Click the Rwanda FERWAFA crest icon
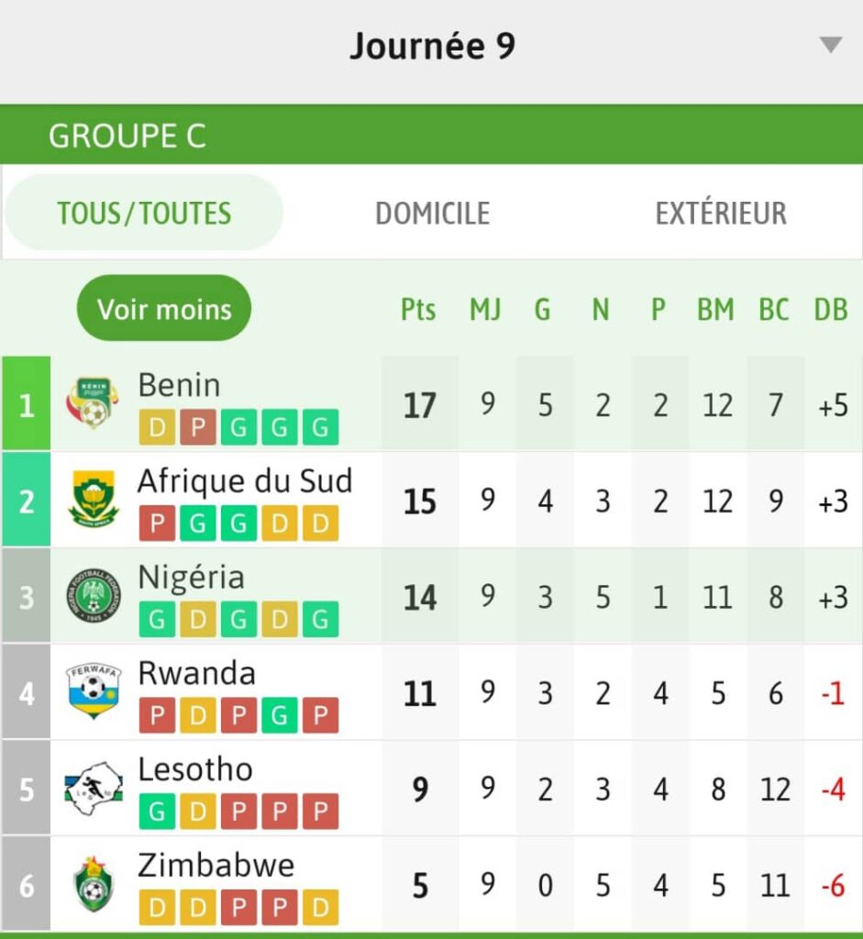863x939 pixels. [x=93, y=692]
